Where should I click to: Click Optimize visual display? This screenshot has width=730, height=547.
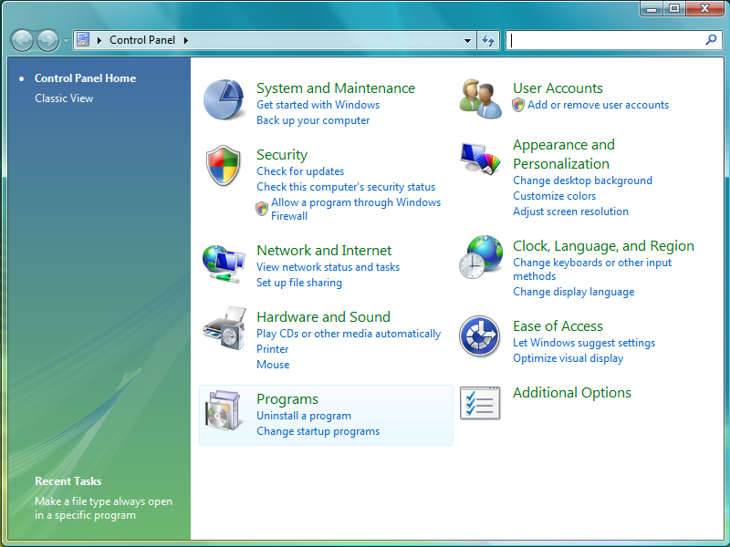point(568,358)
